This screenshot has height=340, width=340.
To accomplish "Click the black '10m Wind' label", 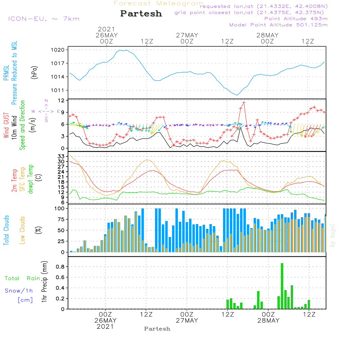I will [x=14, y=127].
